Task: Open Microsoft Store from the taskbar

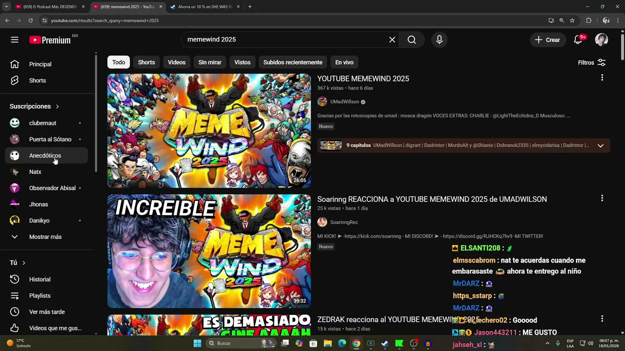Action: [313, 343]
